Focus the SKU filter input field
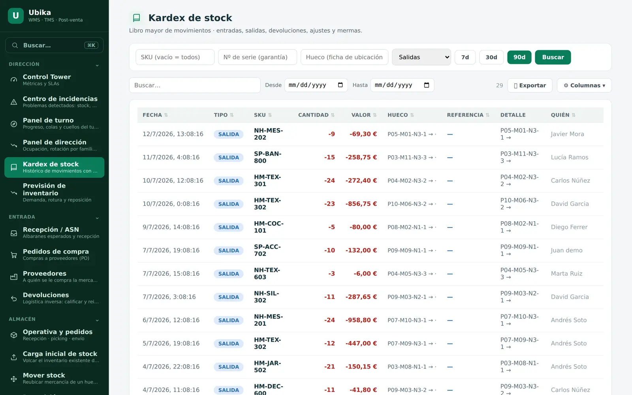632x395 pixels. (x=175, y=57)
